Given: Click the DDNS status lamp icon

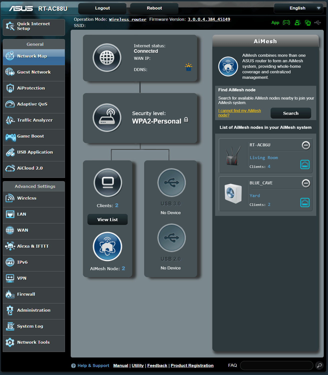Looking at the screenshot, I should coord(189,67).
